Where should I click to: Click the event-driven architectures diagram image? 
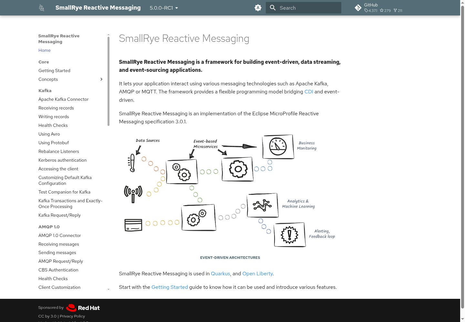[230, 191]
